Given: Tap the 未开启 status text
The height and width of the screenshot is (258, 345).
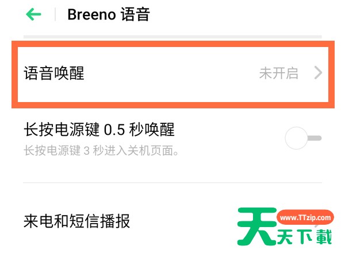Looking at the screenshot, I should point(279,73).
